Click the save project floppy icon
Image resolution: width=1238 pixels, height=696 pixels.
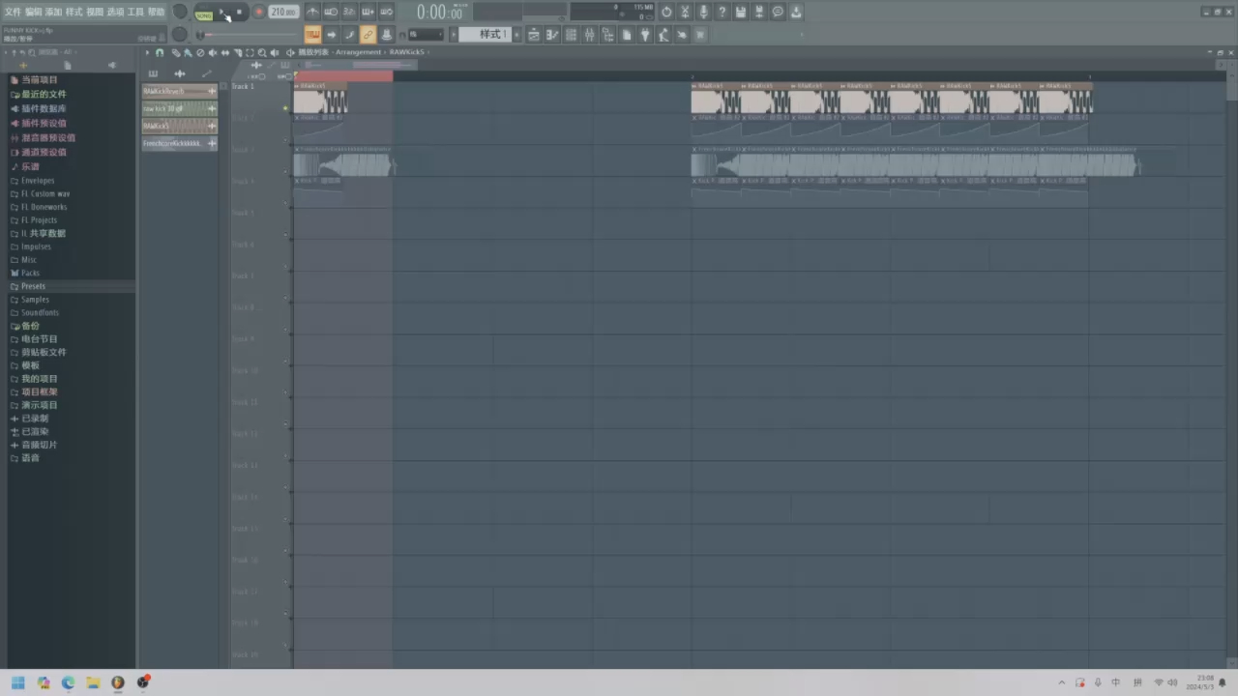(x=740, y=12)
